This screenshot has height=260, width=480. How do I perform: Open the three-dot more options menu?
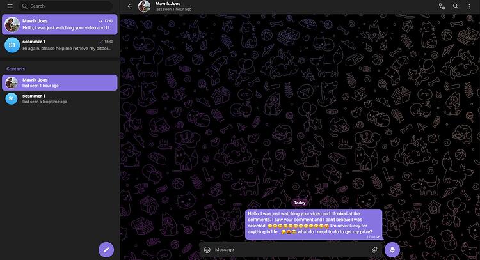coord(469,6)
